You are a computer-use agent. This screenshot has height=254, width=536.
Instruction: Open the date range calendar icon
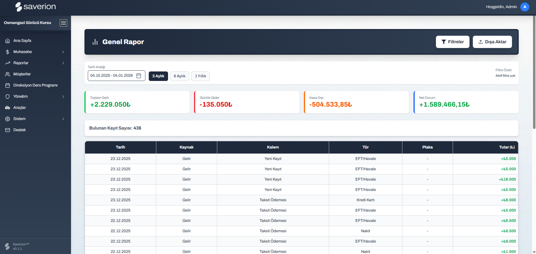tap(139, 76)
